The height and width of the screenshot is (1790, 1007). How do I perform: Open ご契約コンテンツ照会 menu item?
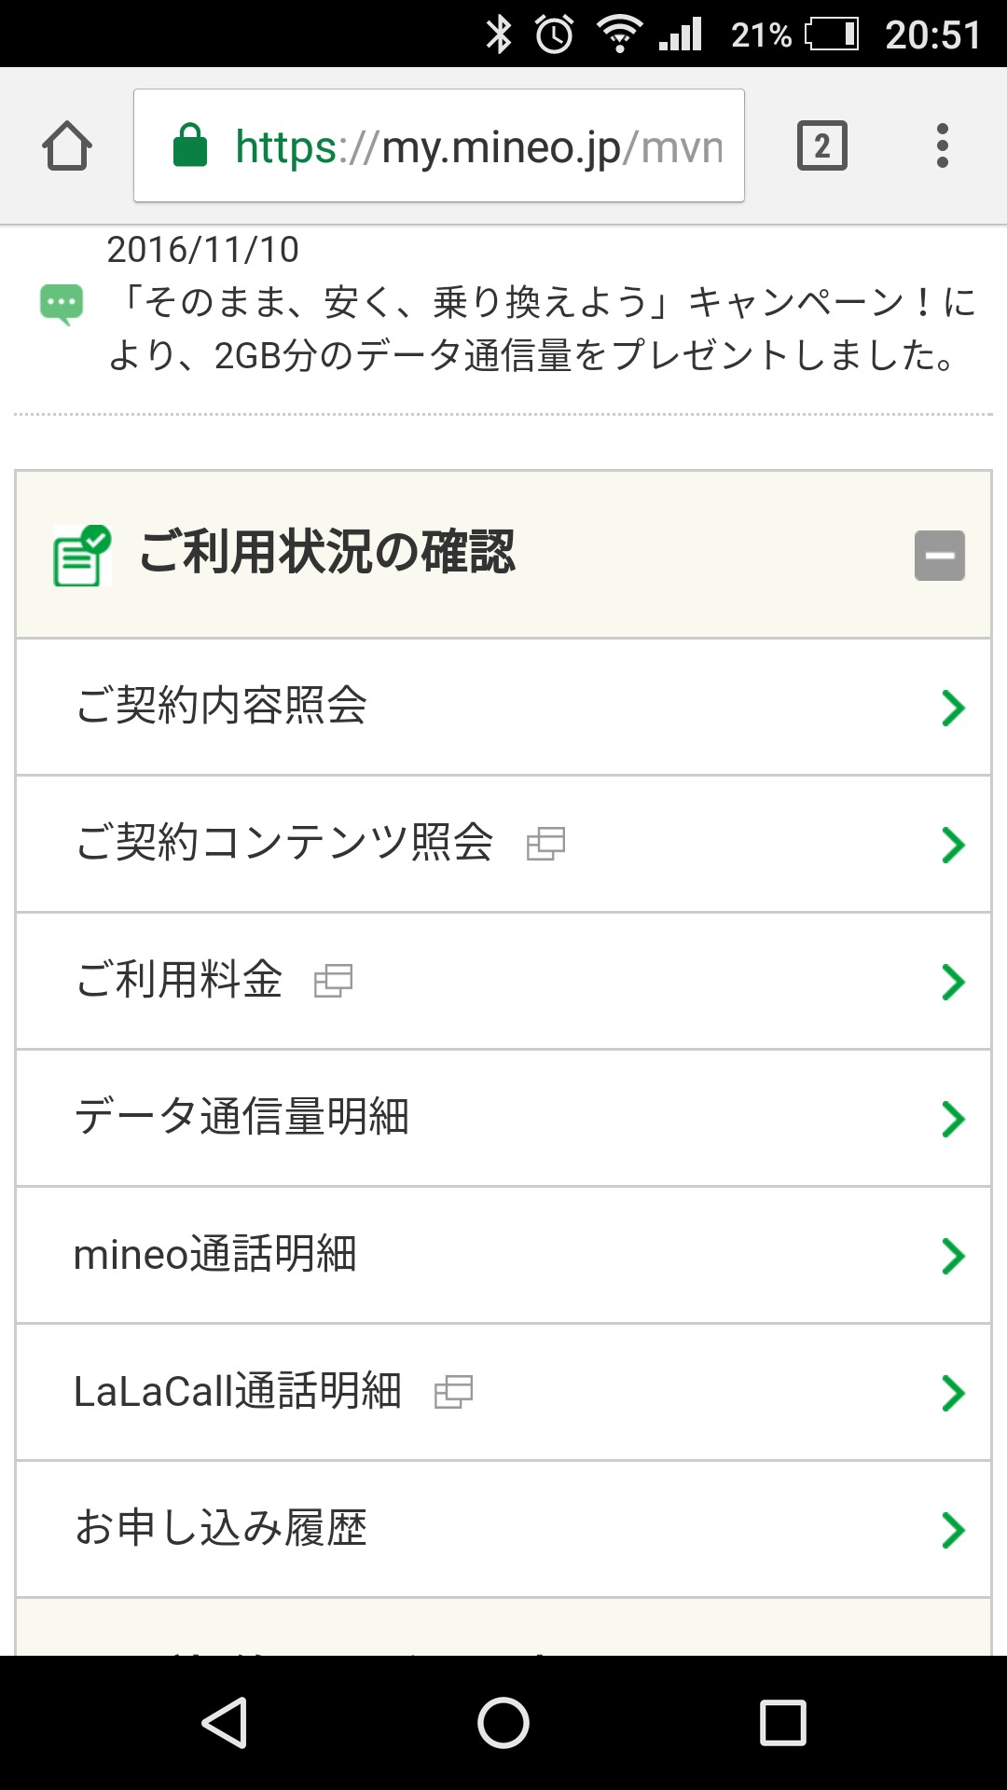[284, 843]
